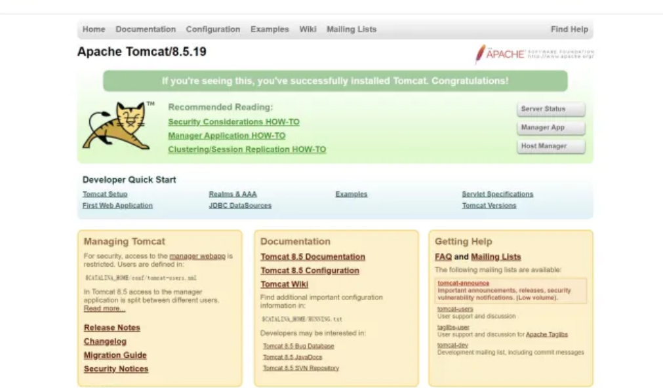
Task: Click the Server Status button
Action: 551,109
